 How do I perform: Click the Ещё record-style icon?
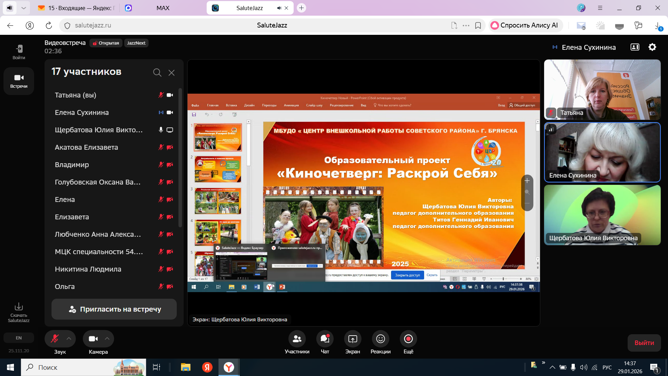tap(408, 339)
